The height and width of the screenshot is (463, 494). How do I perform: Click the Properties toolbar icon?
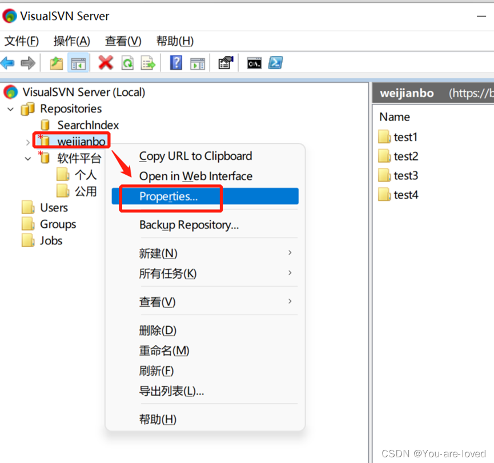click(x=226, y=63)
